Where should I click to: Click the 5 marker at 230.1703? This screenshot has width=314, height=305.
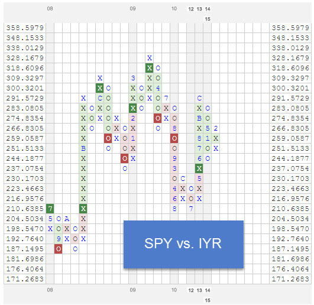coord(199,179)
